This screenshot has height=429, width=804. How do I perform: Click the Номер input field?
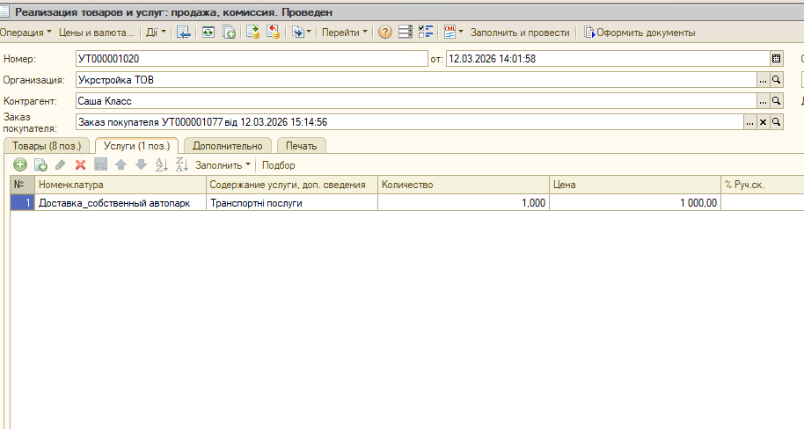(252, 59)
